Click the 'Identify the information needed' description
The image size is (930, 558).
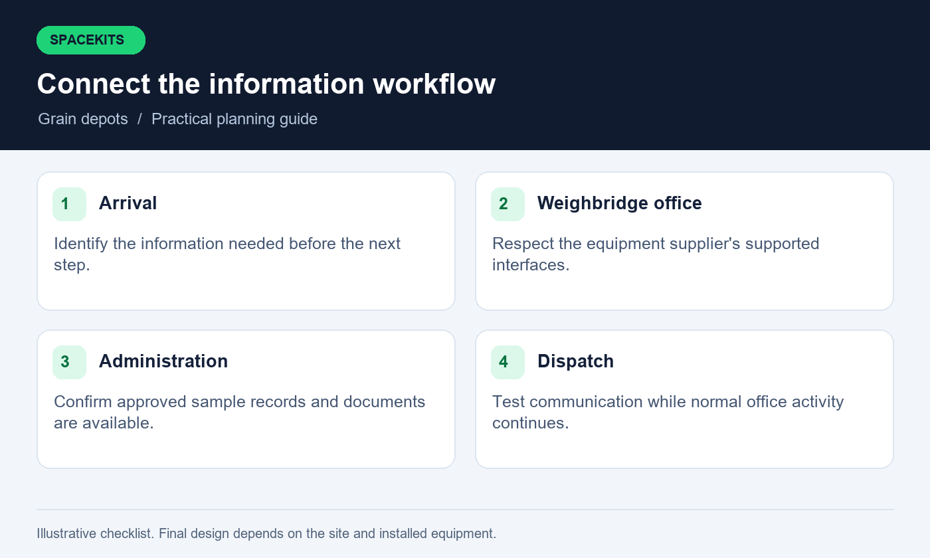pyautogui.click(x=227, y=254)
